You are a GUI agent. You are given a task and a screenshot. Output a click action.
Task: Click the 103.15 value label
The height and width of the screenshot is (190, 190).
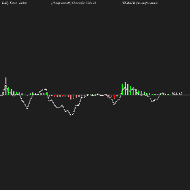point(177,93)
